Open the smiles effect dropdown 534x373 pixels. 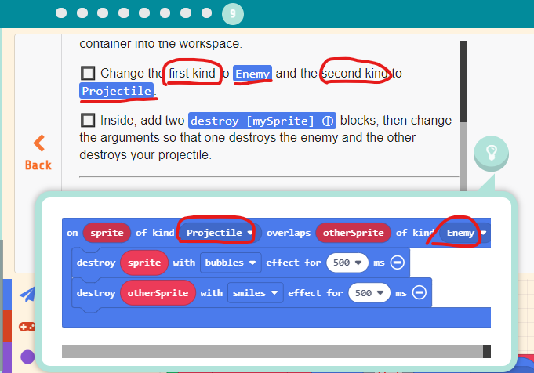point(255,293)
